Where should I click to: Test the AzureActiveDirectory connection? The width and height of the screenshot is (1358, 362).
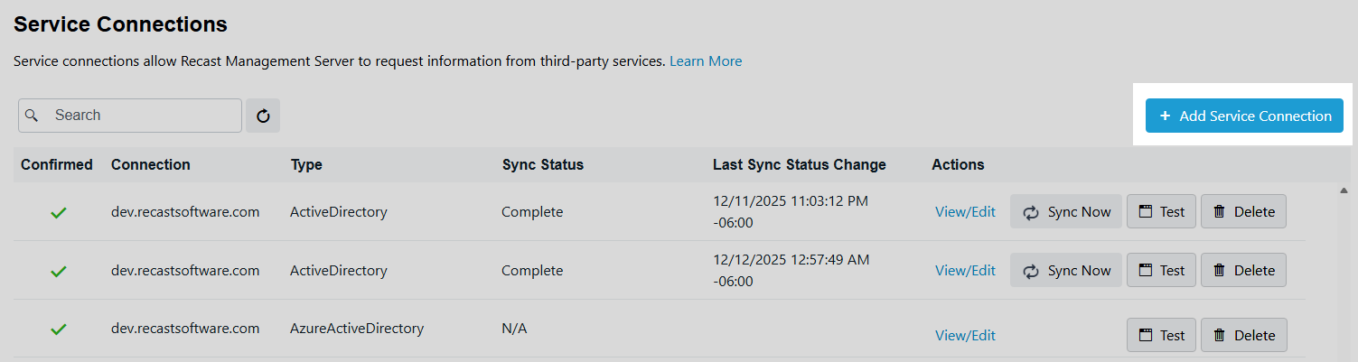(x=1161, y=335)
